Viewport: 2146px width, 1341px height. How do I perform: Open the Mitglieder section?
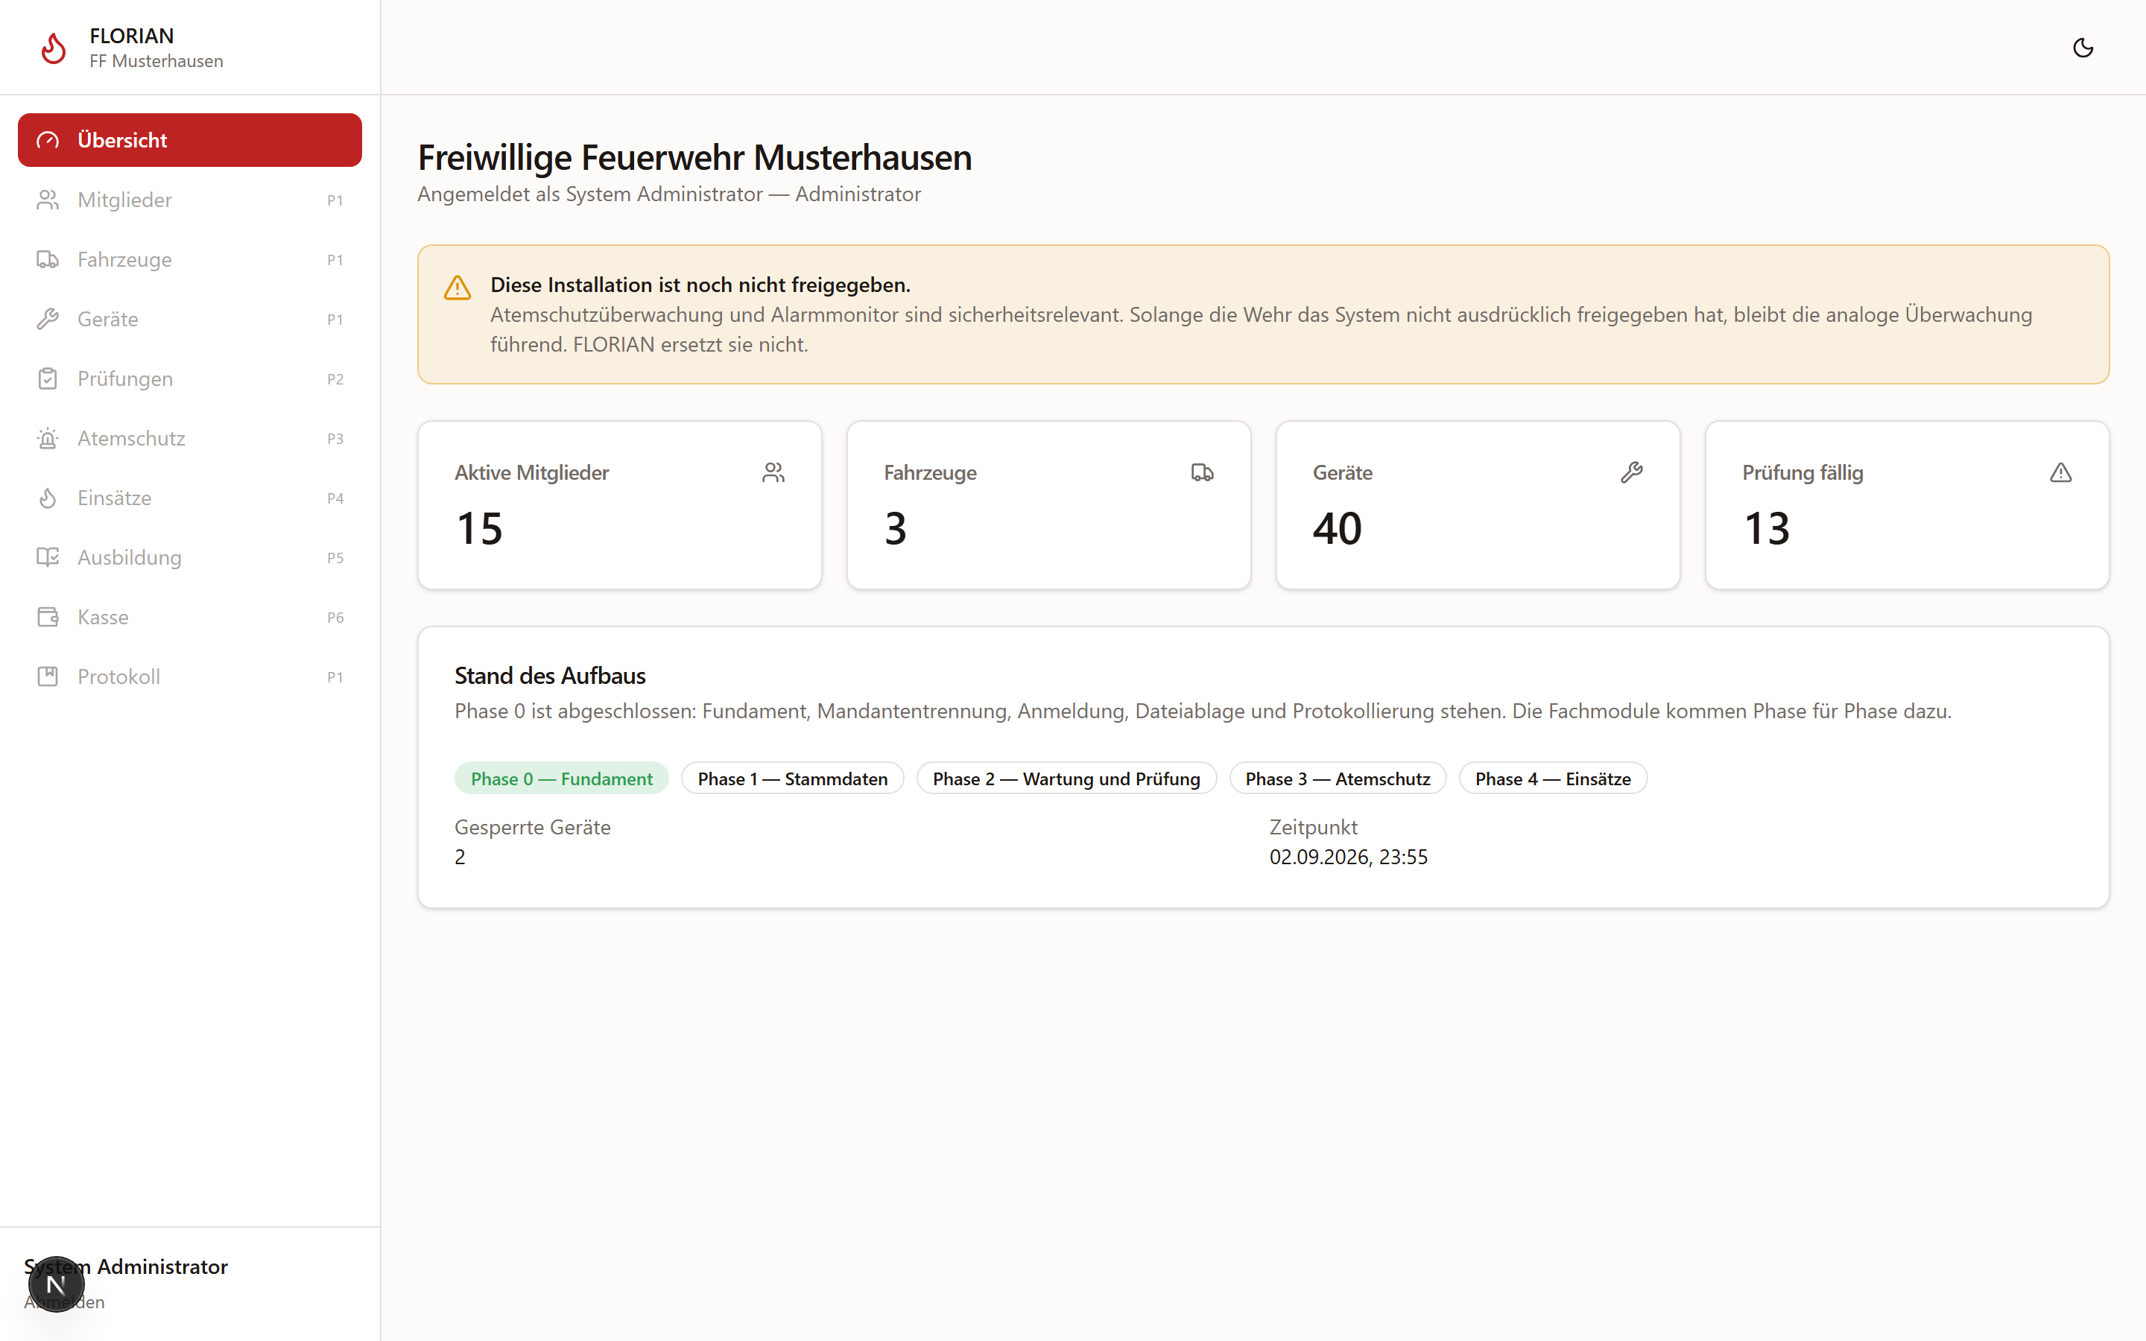point(190,200)
